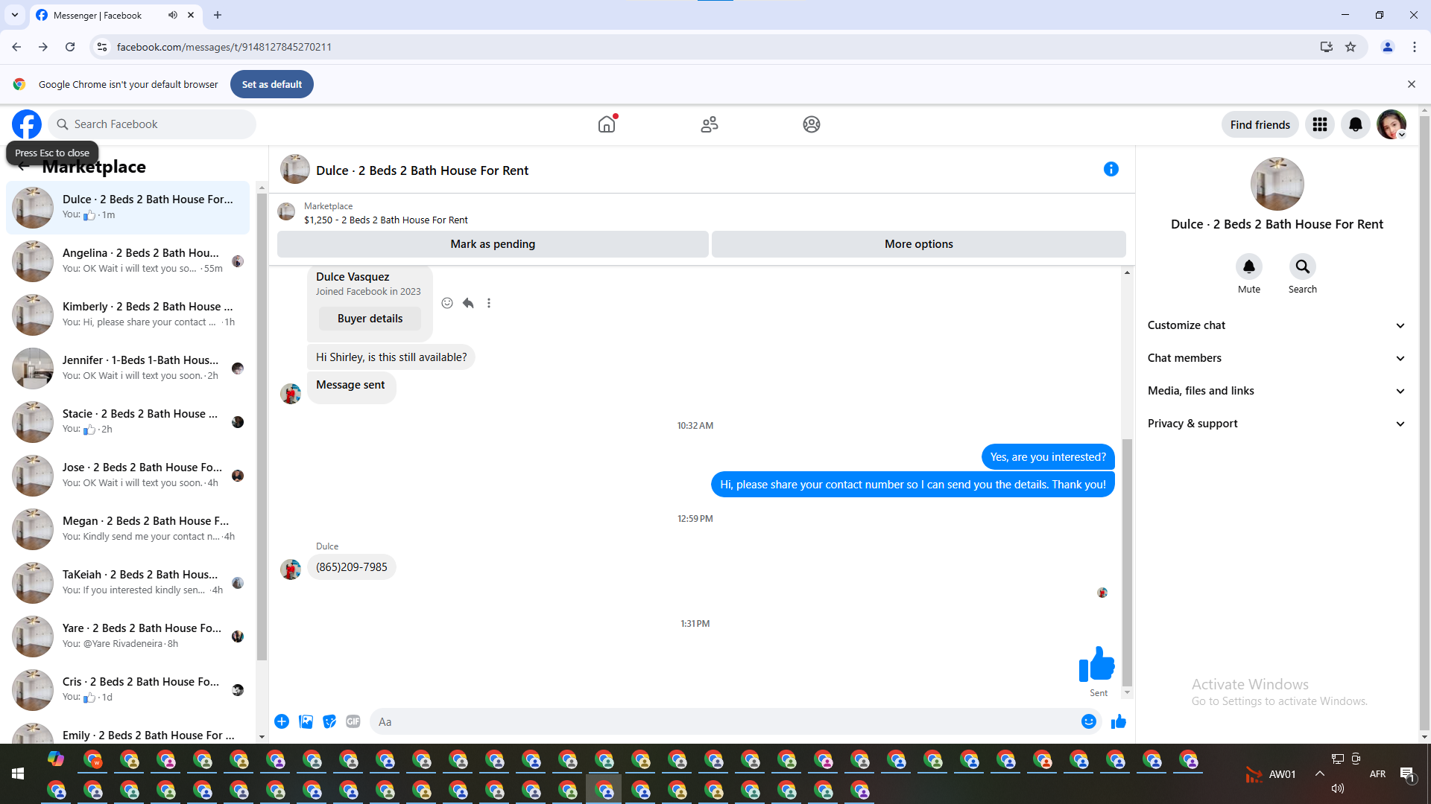
Task: Click the Find friends button
Action: (1260, 124)
